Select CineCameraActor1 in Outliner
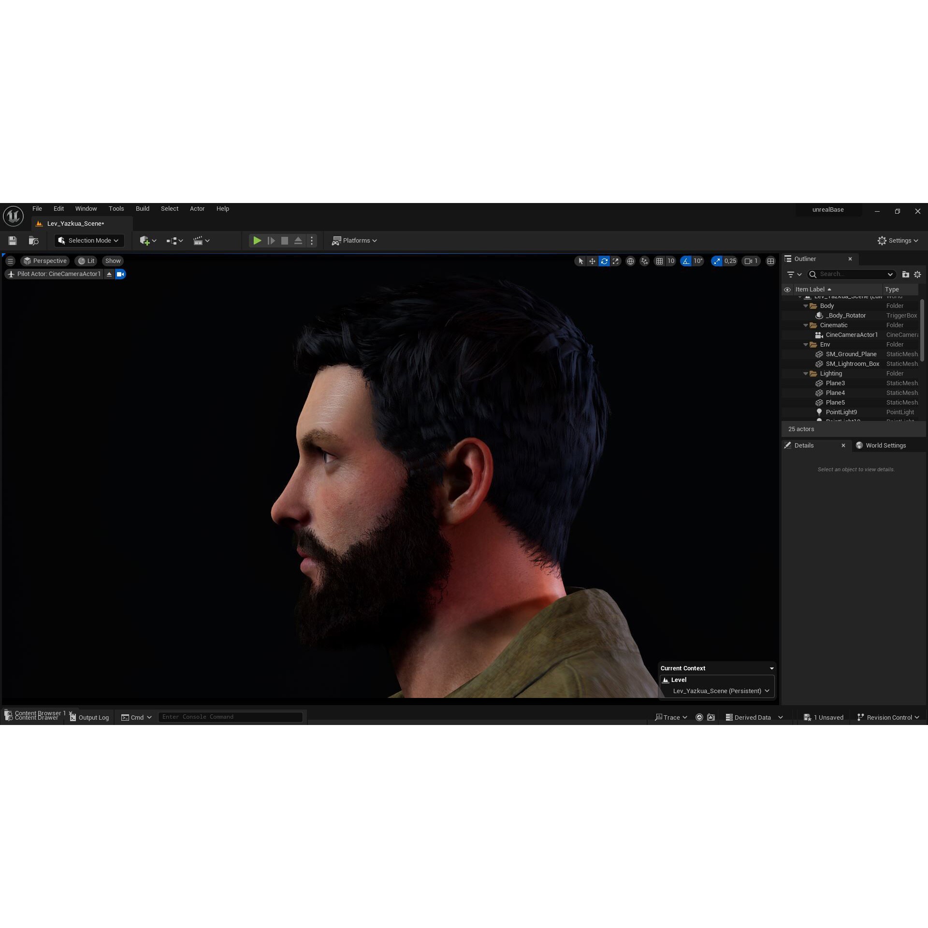 pyautogui.click(x=850, y=335)
